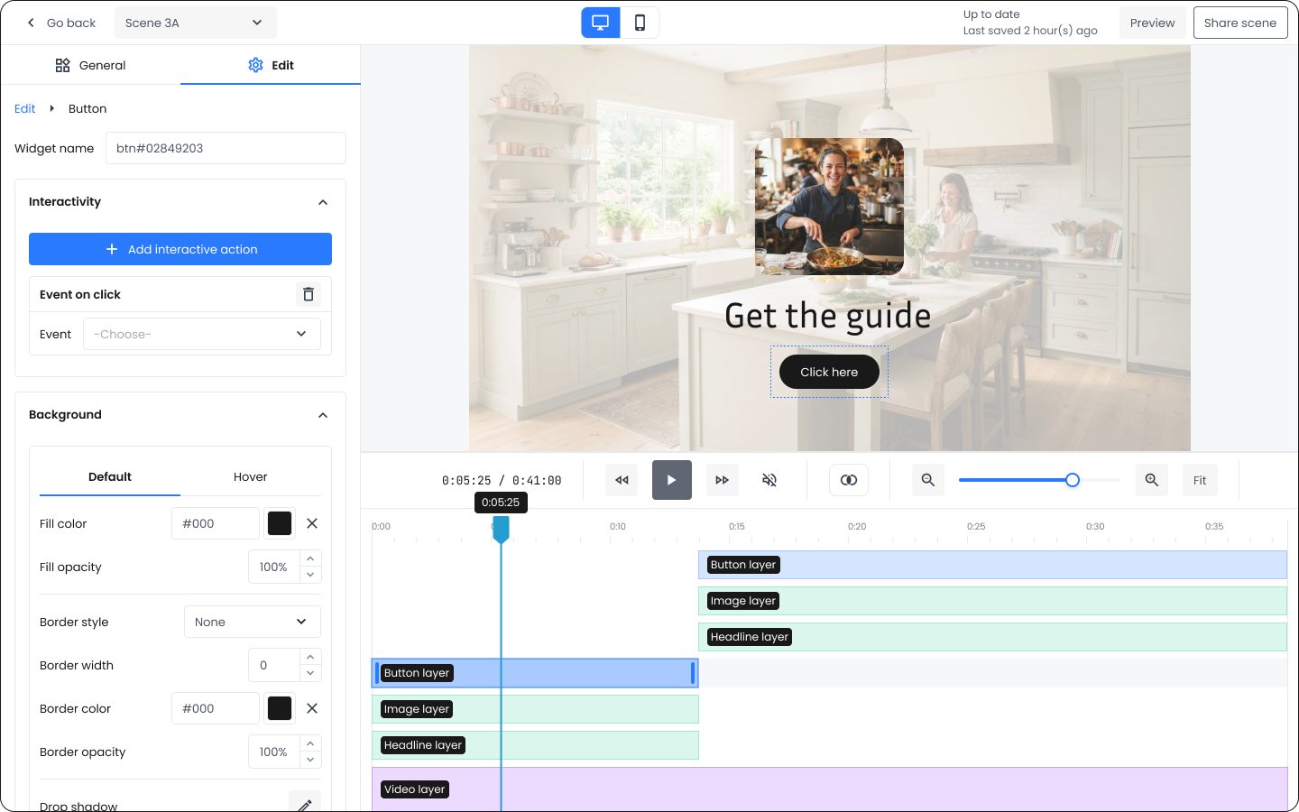The image size is (1299, 812).
Task: Delete the Event on click action
Action: click(x=309, y=294)
